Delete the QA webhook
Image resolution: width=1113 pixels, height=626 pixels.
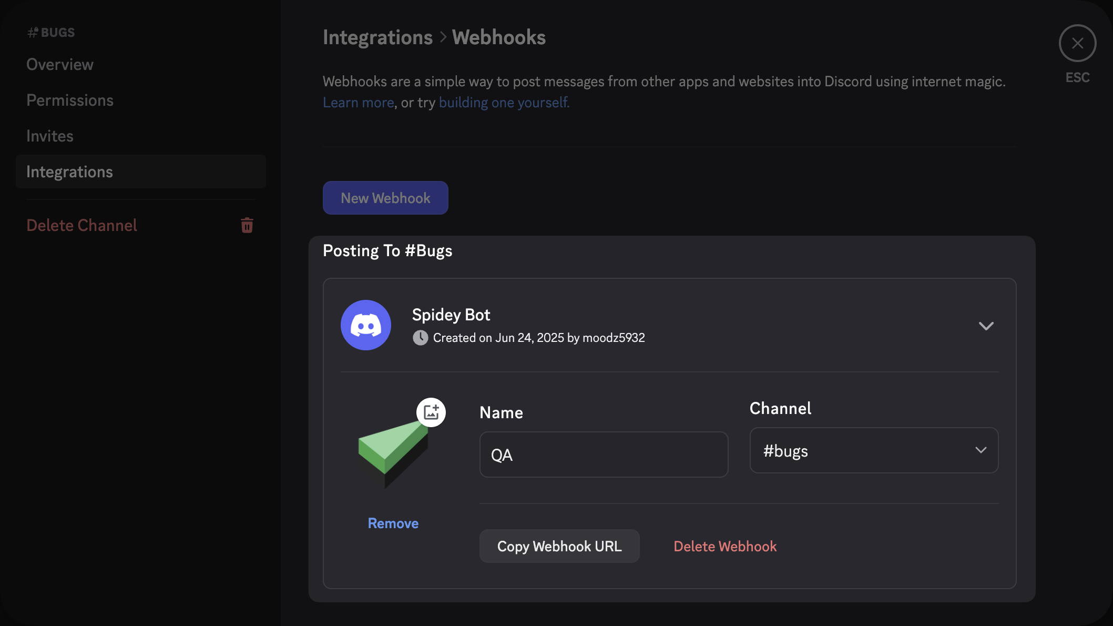pos(725,546)
